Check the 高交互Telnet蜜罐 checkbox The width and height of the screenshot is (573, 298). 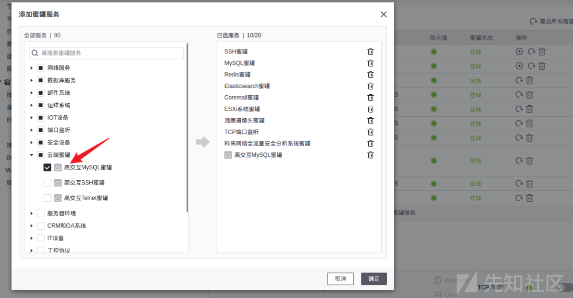coord(47,198)
